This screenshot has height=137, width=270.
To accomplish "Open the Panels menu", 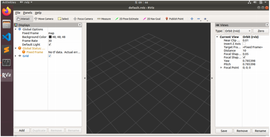I will click(x=28, y=13).
